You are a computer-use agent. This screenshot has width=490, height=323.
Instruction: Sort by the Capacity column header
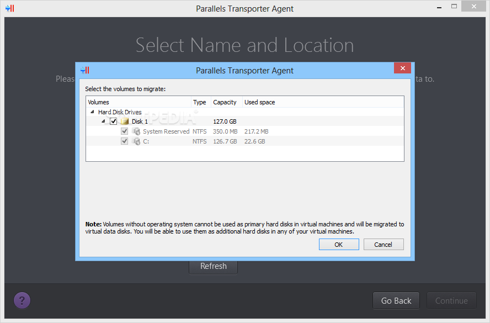227,102
